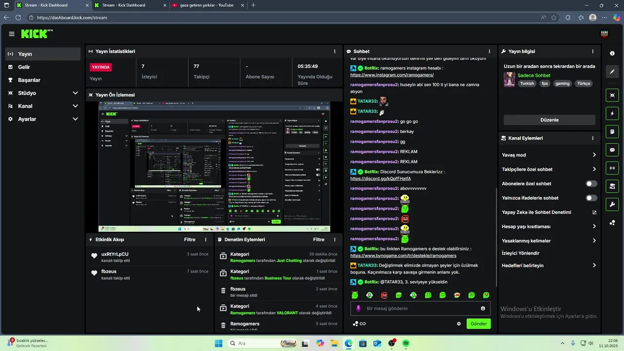
Task: Click the Sadece Sohbet category name
Action: tap(534, 76)
